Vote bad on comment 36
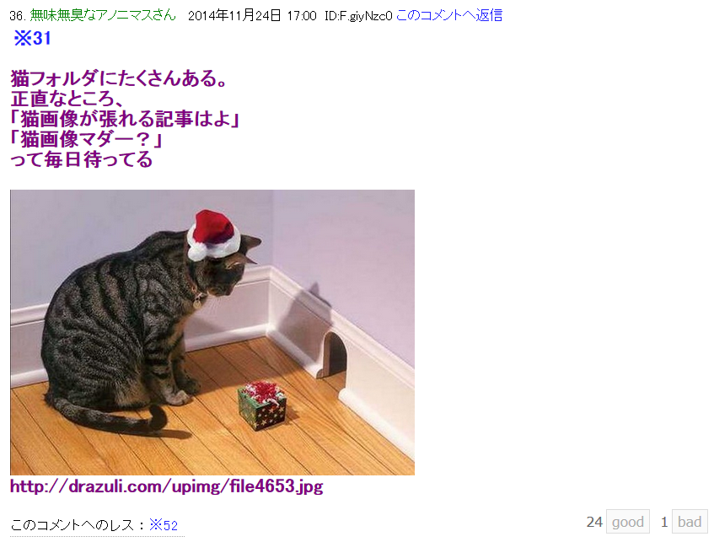This screenshot has width=714, height=542. click(x=690, y=522)
